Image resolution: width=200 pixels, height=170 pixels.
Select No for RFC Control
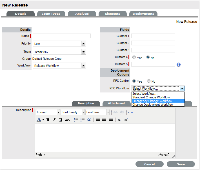[x=149, y=81]
